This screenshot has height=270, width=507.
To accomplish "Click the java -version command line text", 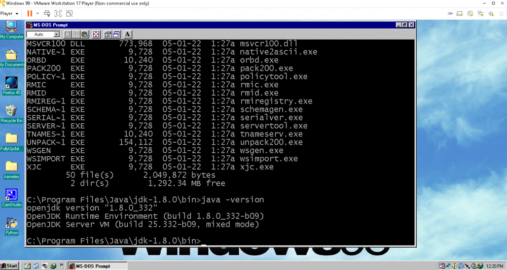I will coord(233,200).
